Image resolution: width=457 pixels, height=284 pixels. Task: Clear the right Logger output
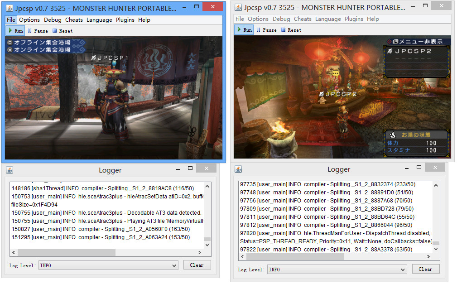click(x=425, y=269)
